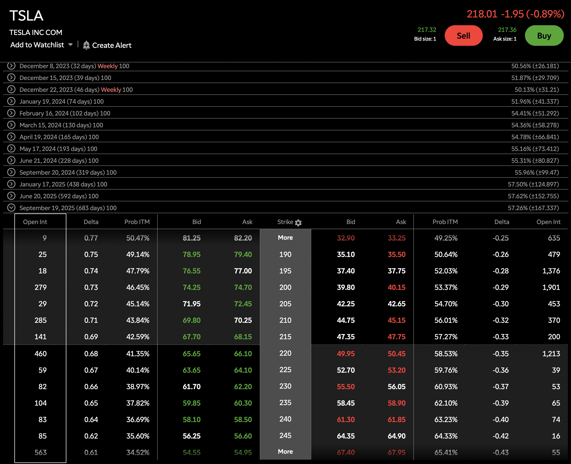Click the put bid price 61.30
The image size is (571, 464).
(346, 419)
